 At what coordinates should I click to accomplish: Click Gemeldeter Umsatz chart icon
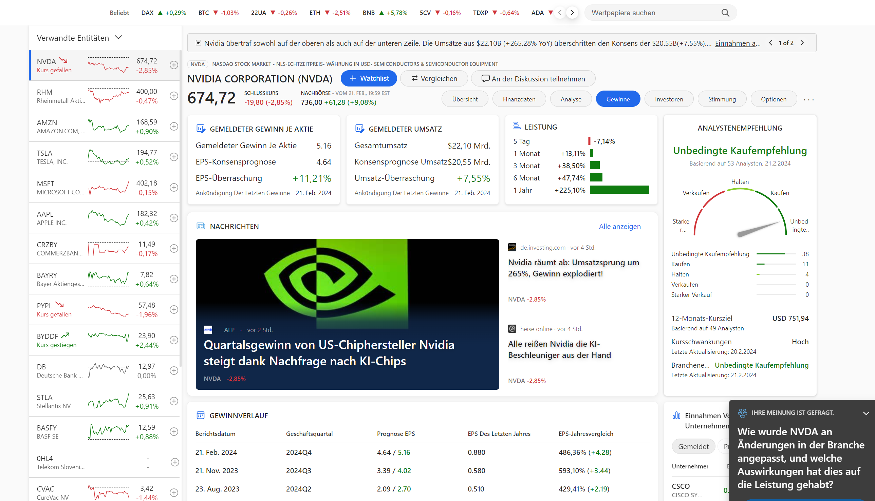tap(359, 129)
